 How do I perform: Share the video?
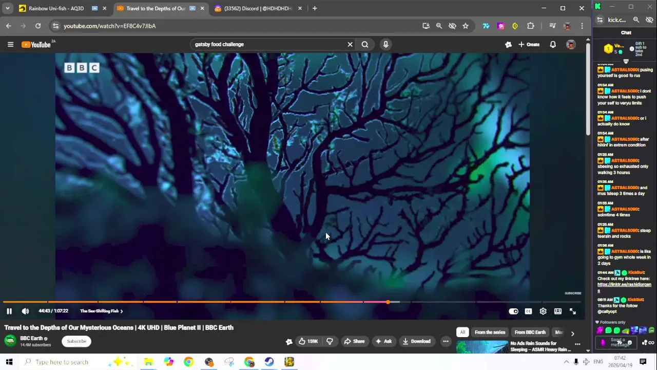(354, 341)
